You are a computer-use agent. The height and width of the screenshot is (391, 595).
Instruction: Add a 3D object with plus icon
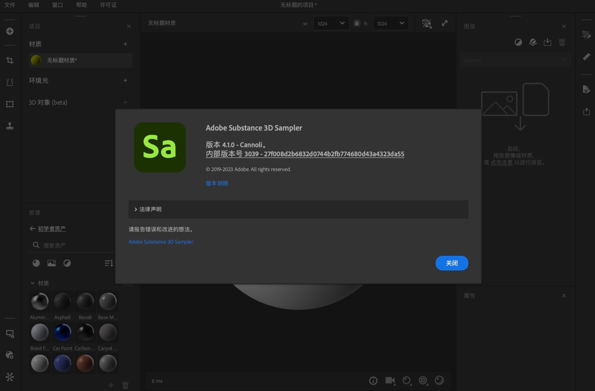125,102
